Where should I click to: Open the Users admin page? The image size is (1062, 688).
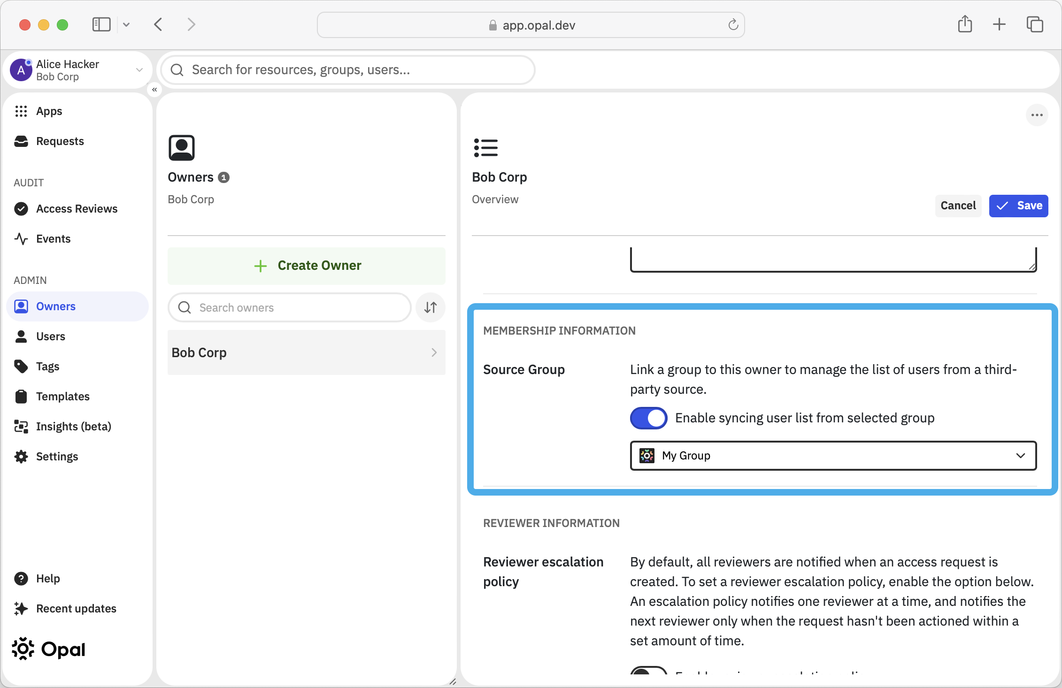50,336
